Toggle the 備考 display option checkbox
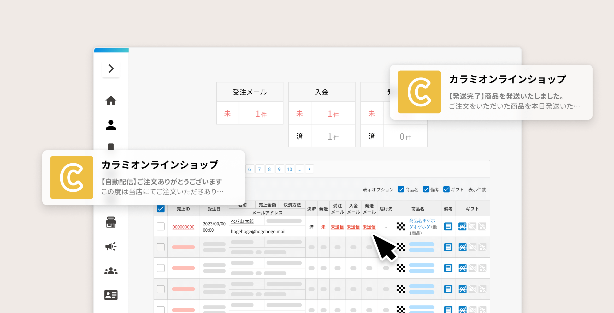 (x=426, y=189)
